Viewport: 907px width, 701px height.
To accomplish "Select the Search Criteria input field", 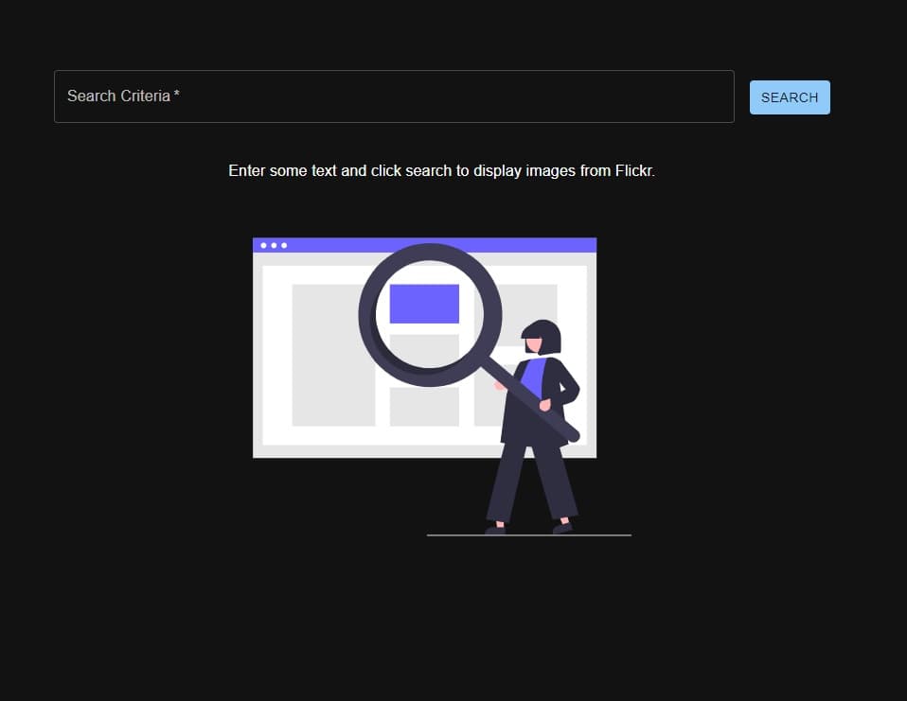I will pos(394,96).
